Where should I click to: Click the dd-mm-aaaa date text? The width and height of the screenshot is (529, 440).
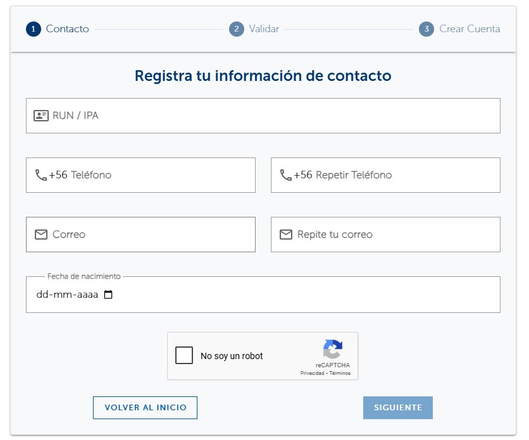point(67,295)
